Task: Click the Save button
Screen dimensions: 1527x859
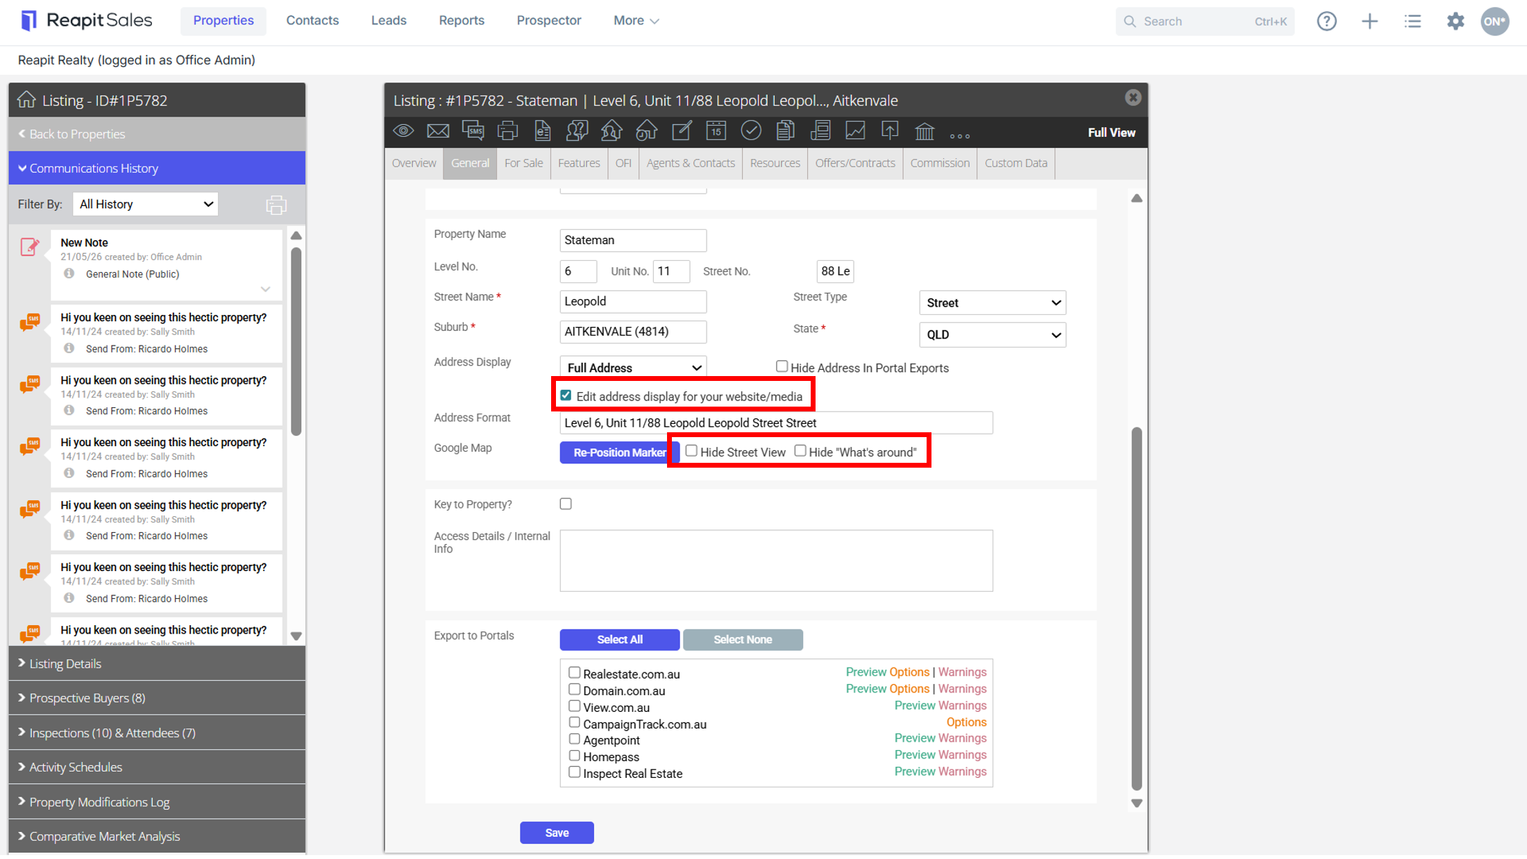Action: point(557,833)
